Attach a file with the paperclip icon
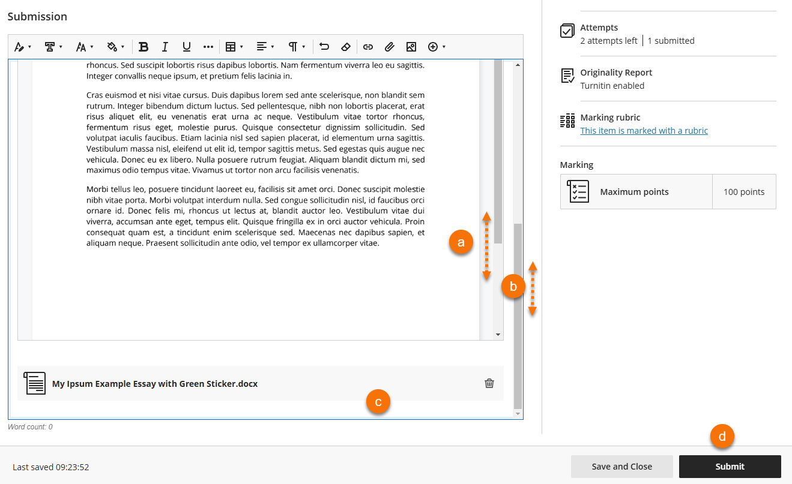This screenshot has width=792, height=484. tap(390, 46)
